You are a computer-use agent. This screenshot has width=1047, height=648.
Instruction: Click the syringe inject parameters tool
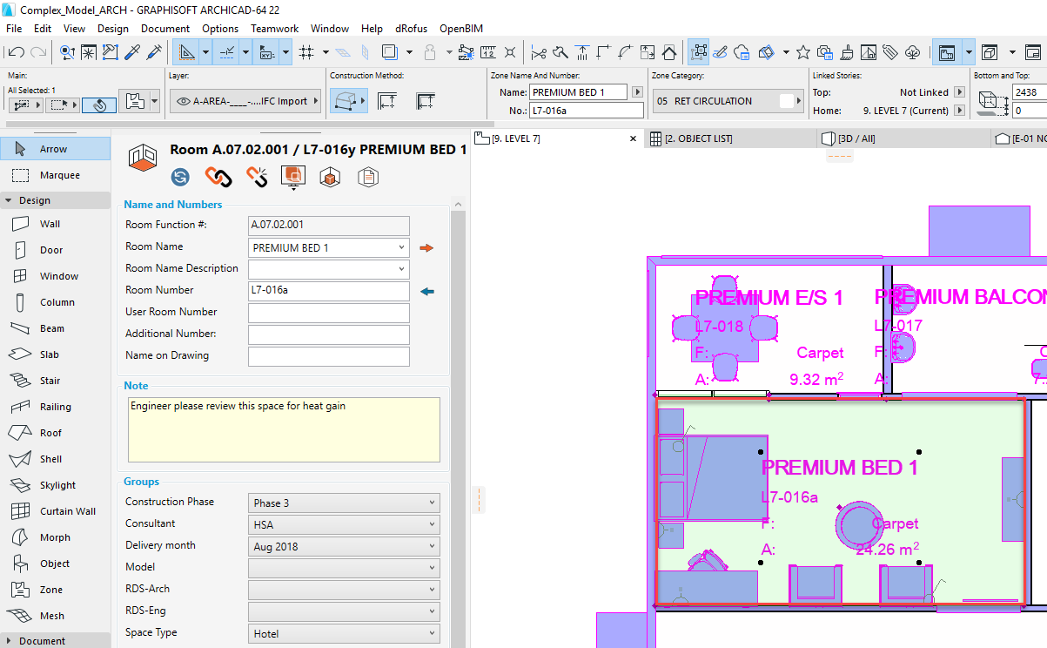click(154, 52)
